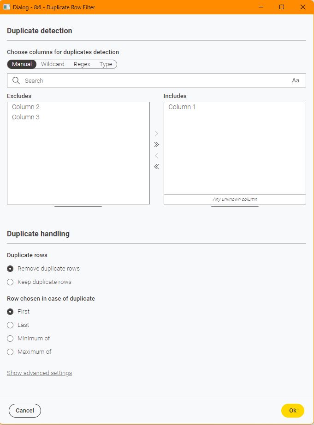Toggle case-sensitive search (Aa) icon
Image resolution: width=314 pixels, height=425 pixels.
[296, 80]
